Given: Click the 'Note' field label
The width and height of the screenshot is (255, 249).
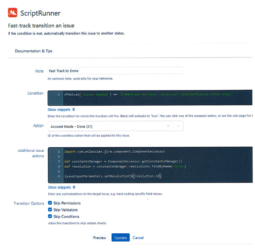Looking at the screenshot, I should tap(39, 71).
